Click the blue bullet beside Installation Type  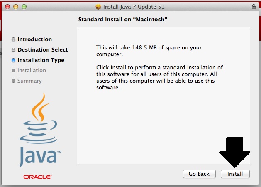tap(14, 60)
